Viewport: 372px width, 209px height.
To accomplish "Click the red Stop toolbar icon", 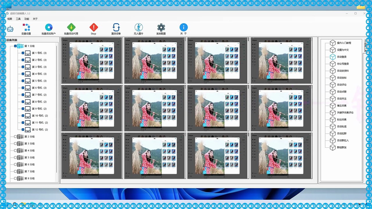I will 94,28.
